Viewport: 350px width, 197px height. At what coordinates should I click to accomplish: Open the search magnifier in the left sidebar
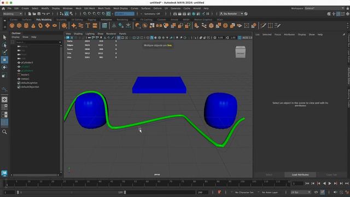click(x=4, y=132)
